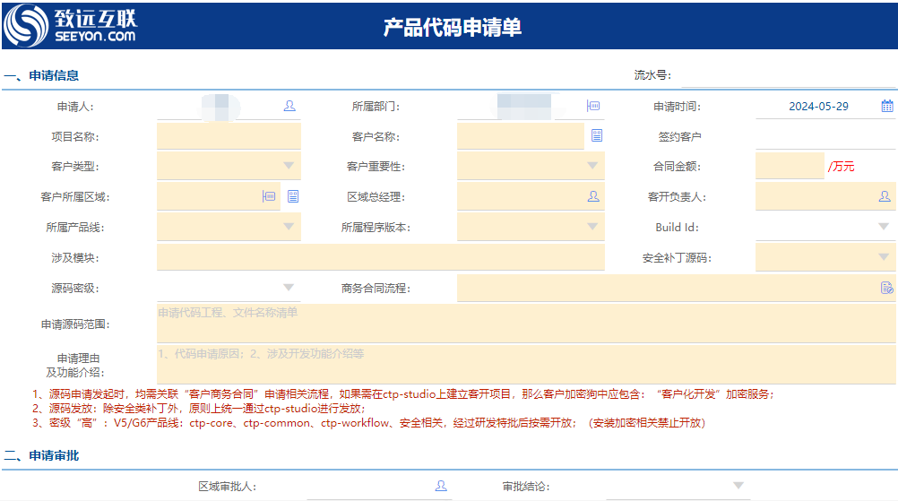Open department selector icon next to 所属部门
The height and width of the screenshot is (501, 898).
592,106
